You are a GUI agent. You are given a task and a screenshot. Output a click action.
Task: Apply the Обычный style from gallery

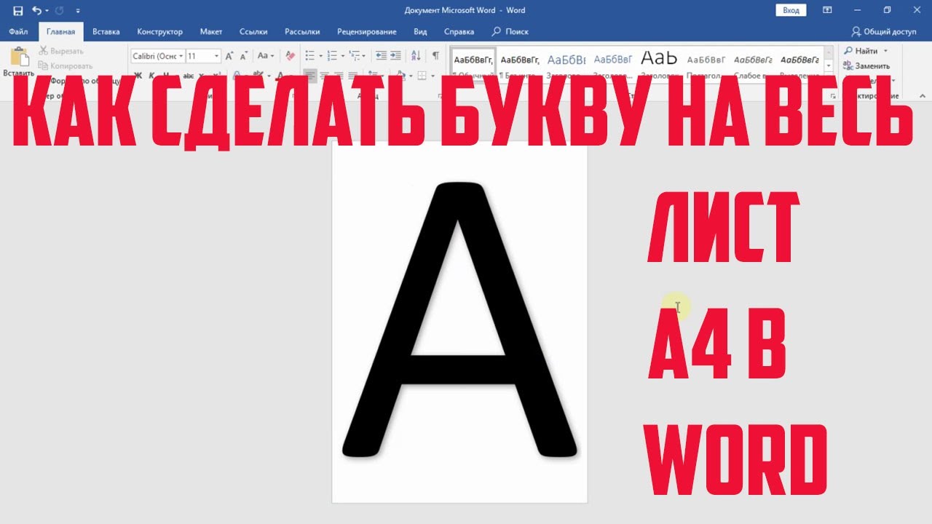pyautogui.click(x=473, y=63)
